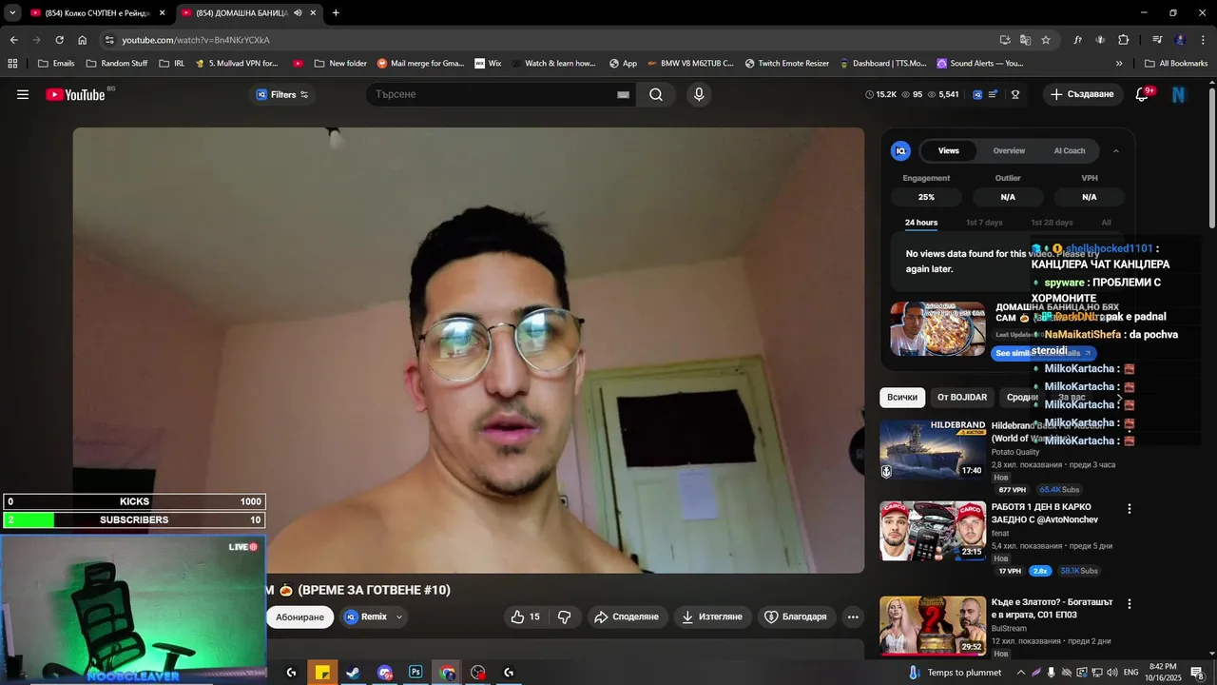Open the YouTube guide hamburger menu
Image resolution: width=1217 pixels, height=685 pixels.
coord(23,94)
